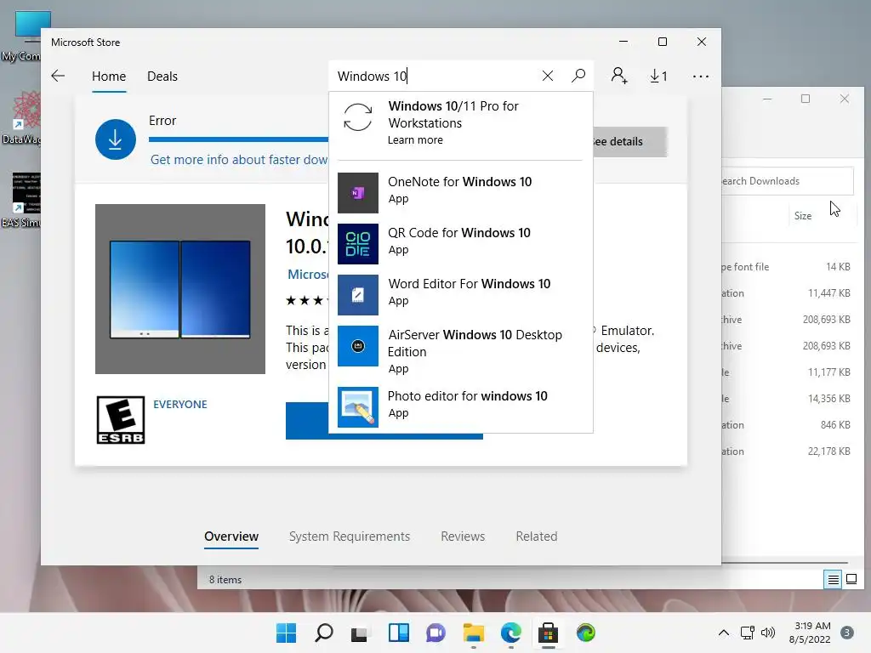Click the blue download circle icon
871x653 pixels.
116,139
